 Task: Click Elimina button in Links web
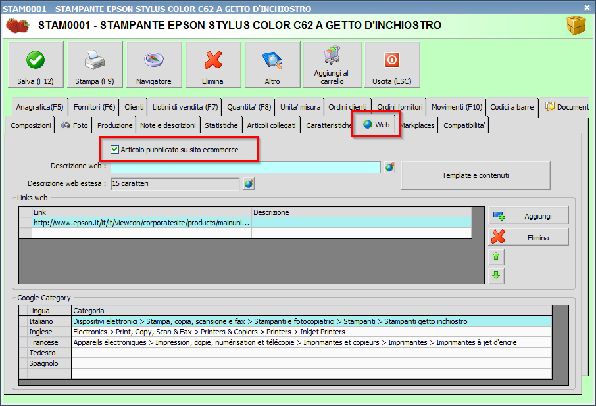pos(529,238)
